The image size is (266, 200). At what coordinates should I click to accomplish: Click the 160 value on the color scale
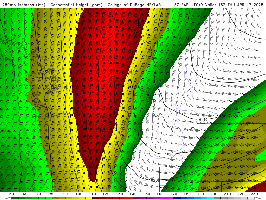pos(160,194)
